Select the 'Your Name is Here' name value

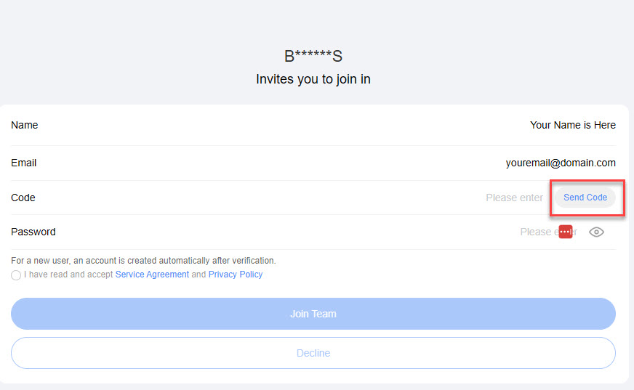572,125
